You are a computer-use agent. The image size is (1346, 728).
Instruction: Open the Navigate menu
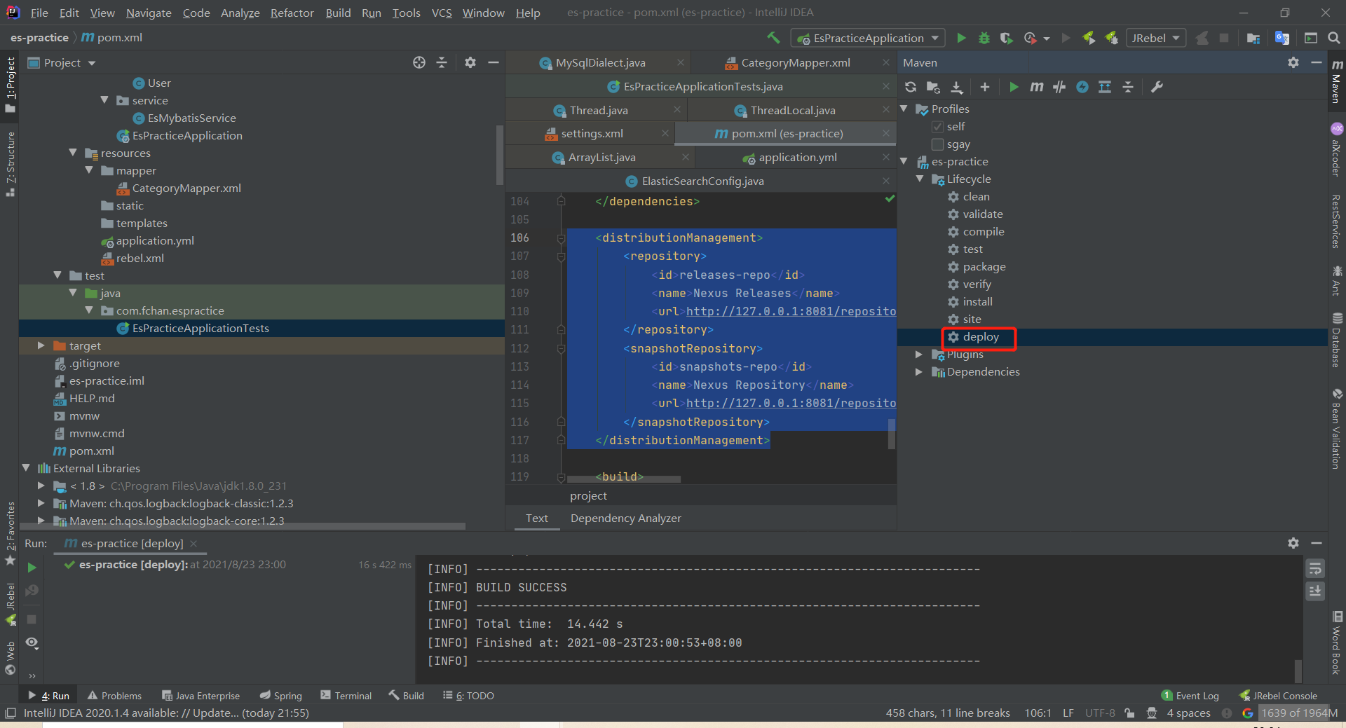[149, 13]
